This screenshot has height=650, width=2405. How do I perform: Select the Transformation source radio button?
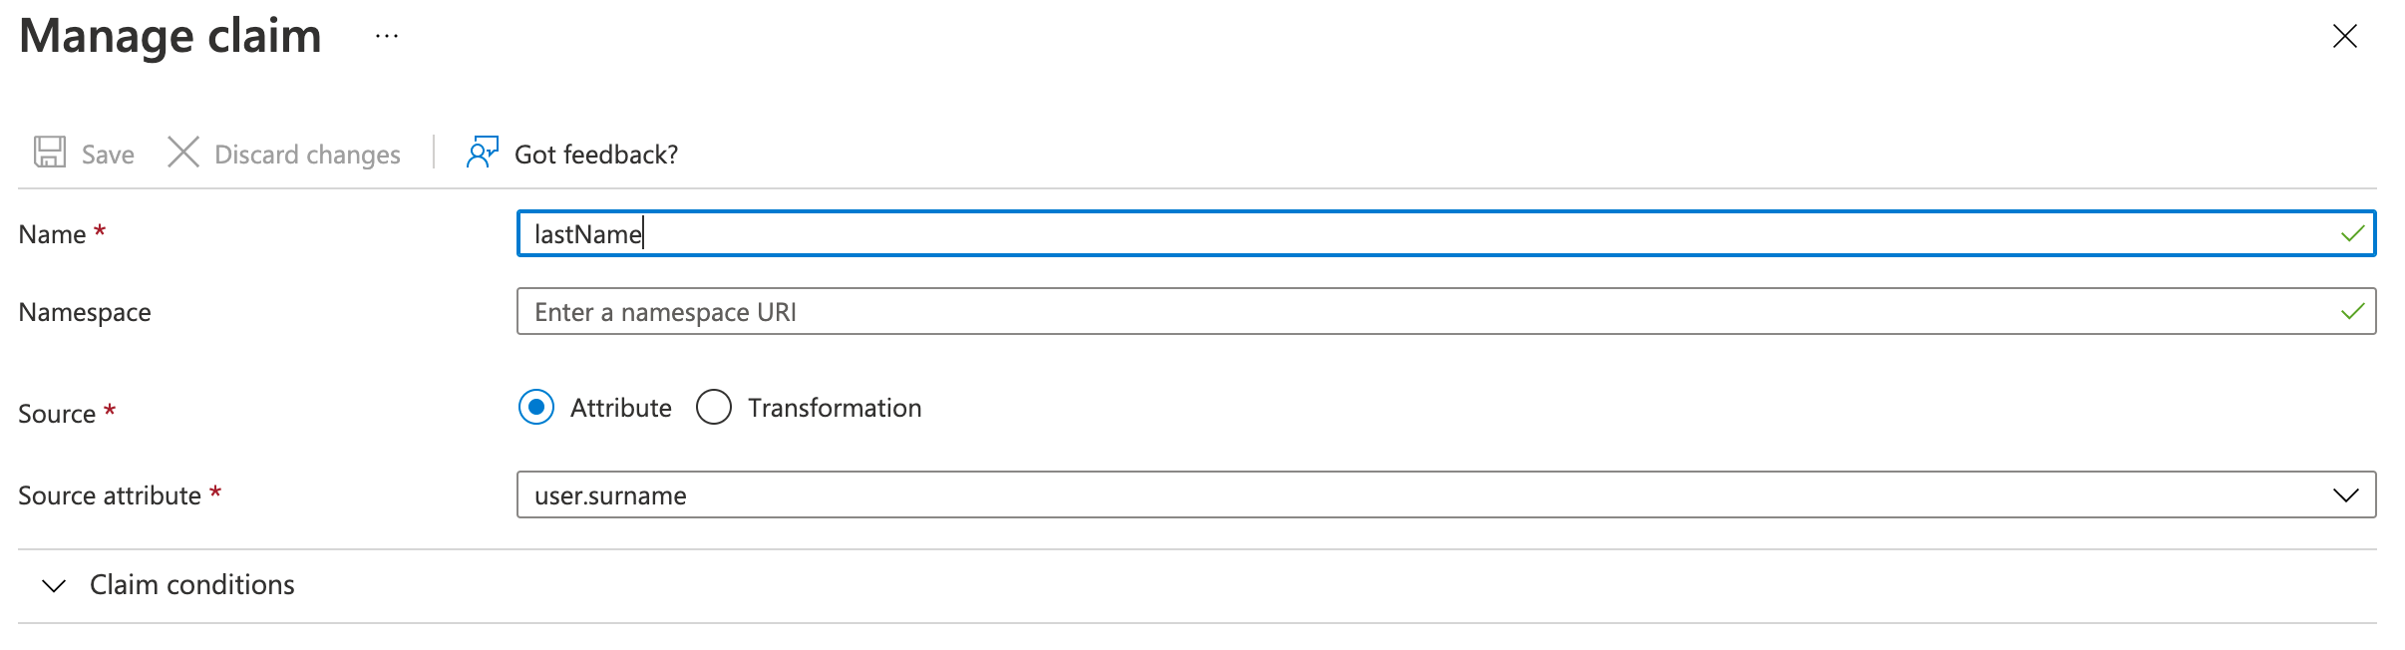pos(714,408)
